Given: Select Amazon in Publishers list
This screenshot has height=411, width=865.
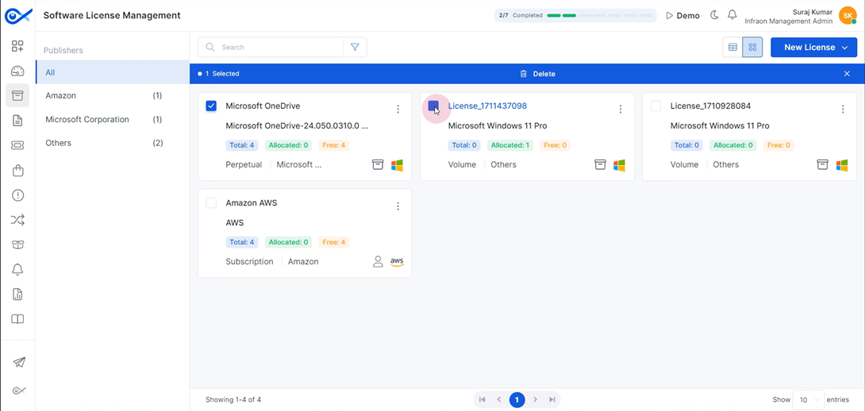Looking at the screenshot, I should (61, 96).
